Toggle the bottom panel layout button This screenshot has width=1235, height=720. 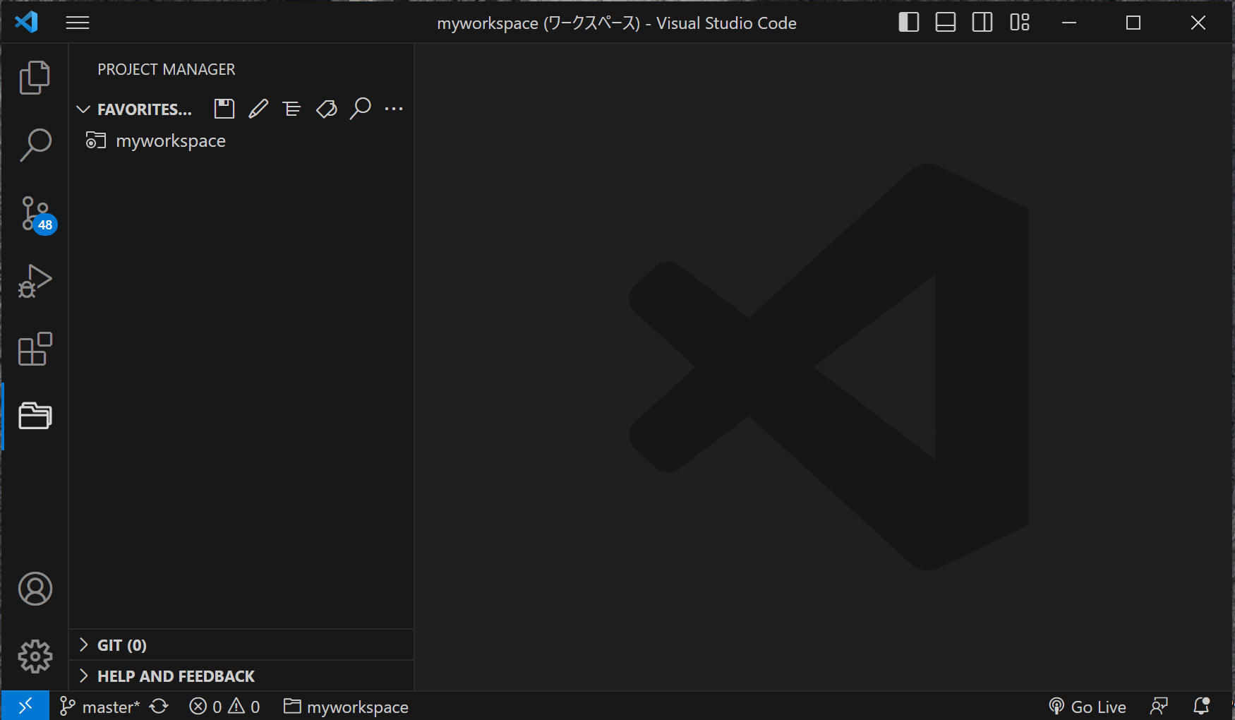coord(946,23)
